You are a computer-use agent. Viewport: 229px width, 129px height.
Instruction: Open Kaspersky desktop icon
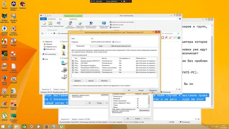pos(14,105)
